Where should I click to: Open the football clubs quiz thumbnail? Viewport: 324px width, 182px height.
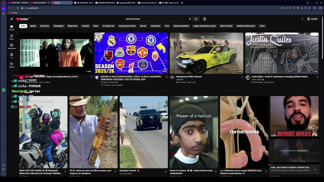point(131,53)
